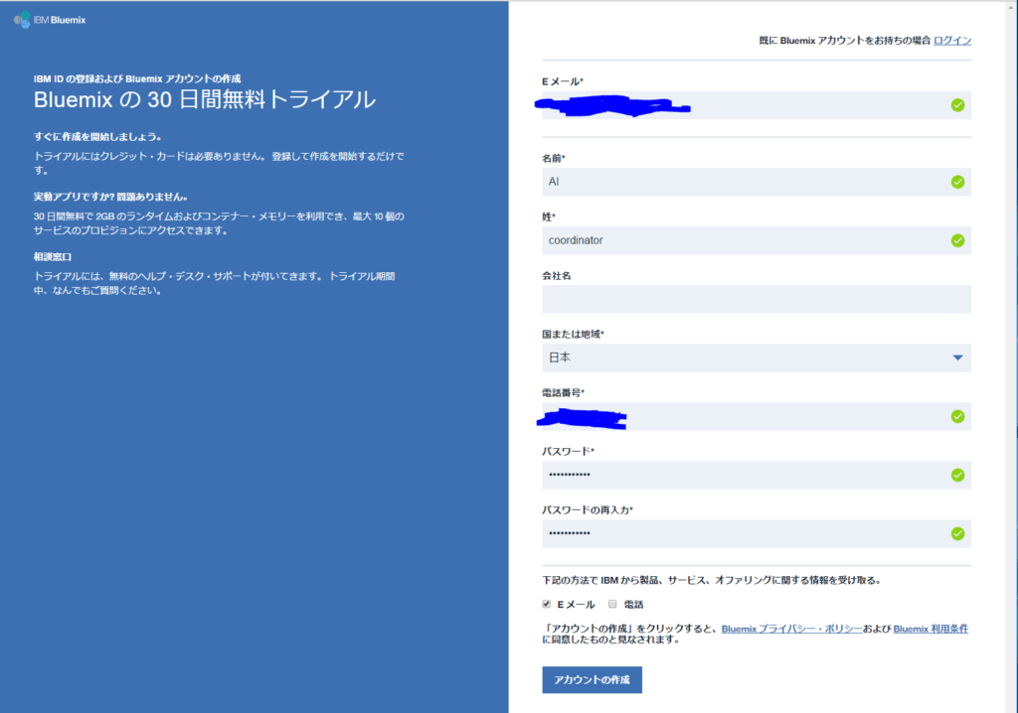Screen dimensions: 1018x713
Task: Click the green checkmark in the Eメール field
Action: [957, 105]
